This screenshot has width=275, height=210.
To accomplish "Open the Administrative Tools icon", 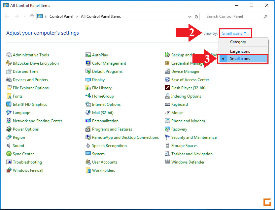I will click(x=9, y=55).
